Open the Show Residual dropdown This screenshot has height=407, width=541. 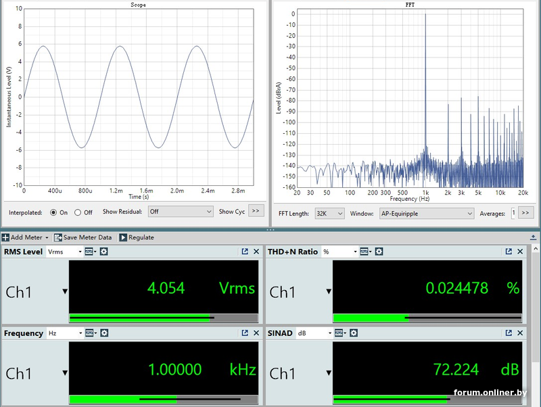(180, 212)
